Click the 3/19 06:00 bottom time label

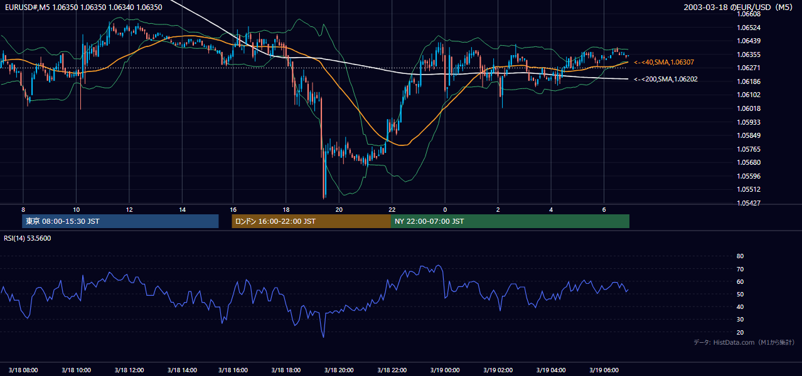pos(605,370)
